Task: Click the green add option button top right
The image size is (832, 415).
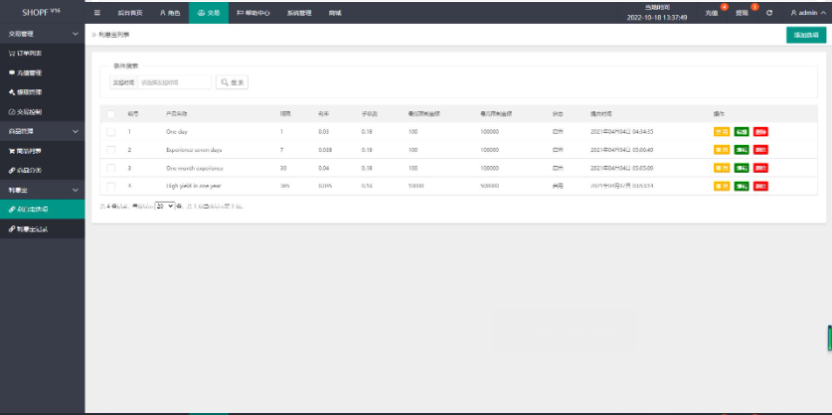Action: 806,35
